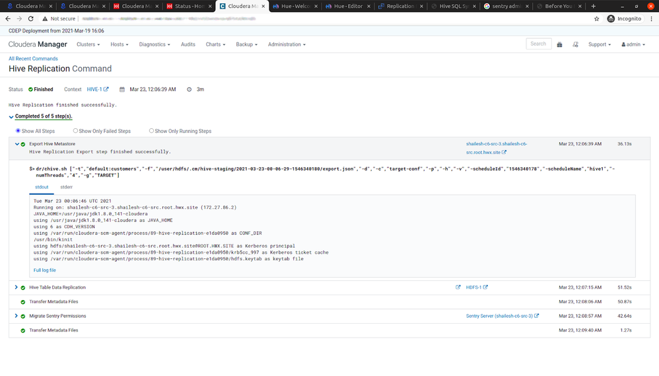Go to Audits page
The image size is (659, 376).
[x=188, y=44]
